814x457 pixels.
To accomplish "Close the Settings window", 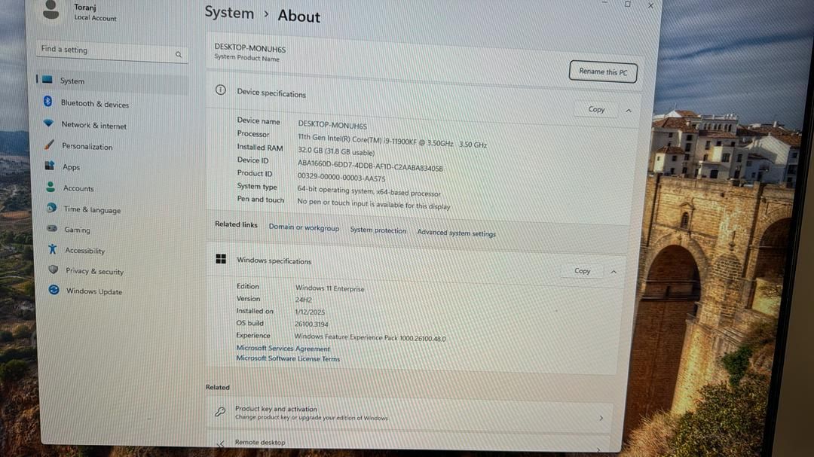I will 650,5.
